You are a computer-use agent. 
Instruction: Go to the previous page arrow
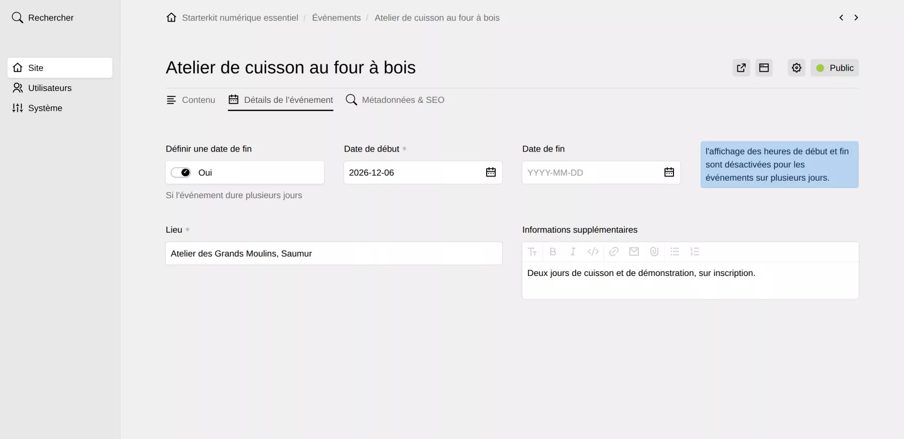pos(841,18)
